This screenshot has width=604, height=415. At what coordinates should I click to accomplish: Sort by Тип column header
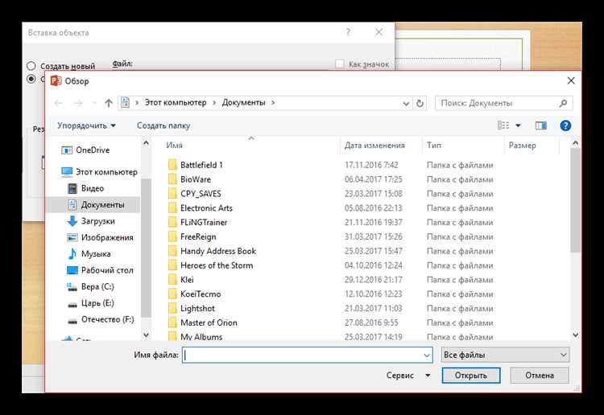[434, 145]
